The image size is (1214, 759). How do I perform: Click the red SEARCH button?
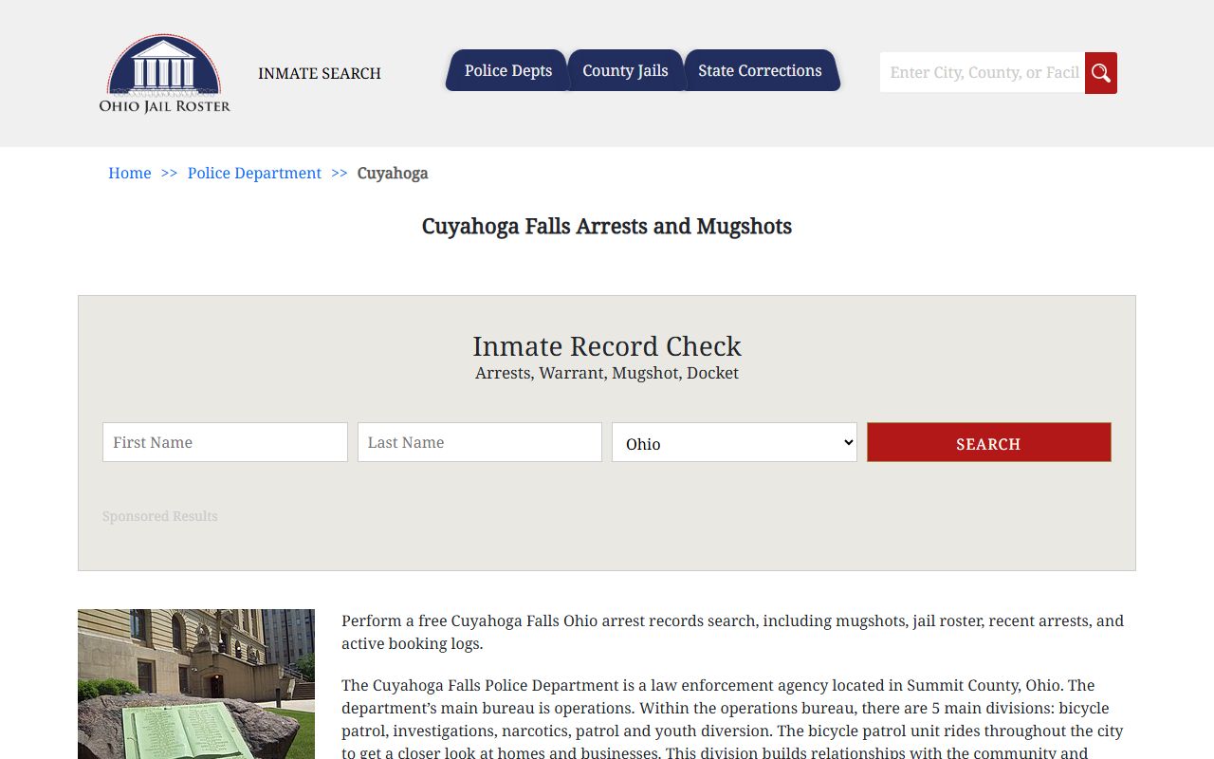[x=989, y=442]
